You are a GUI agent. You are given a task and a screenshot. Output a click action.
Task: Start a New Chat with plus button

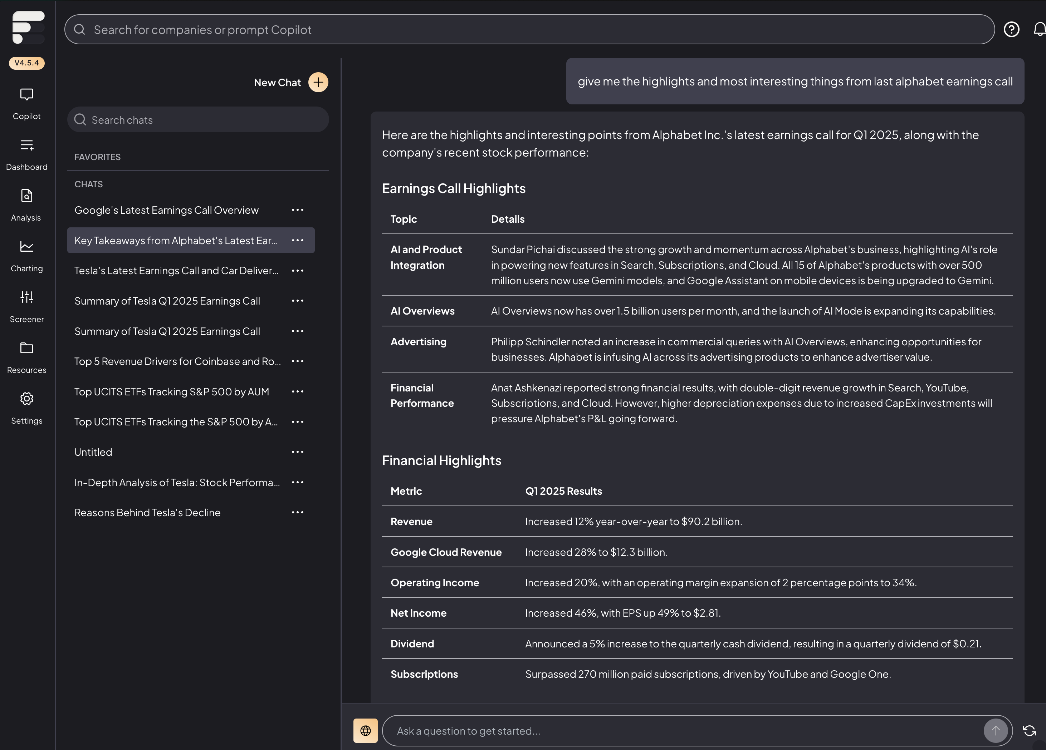(318, 83)
